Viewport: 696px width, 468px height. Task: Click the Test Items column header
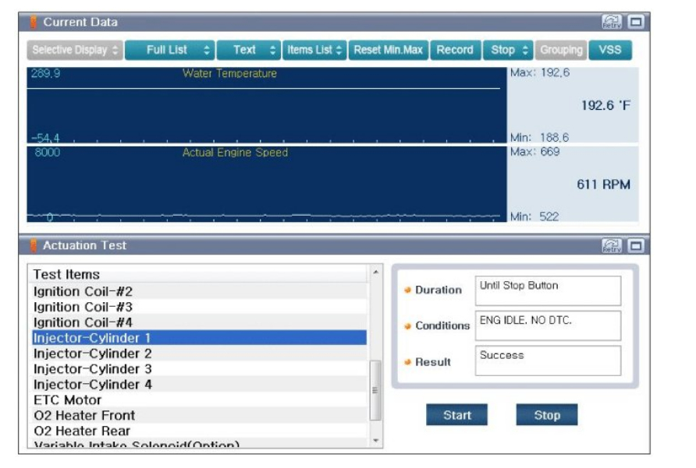199,274
